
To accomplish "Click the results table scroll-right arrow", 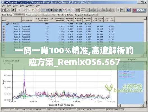I will coord(142,55).
